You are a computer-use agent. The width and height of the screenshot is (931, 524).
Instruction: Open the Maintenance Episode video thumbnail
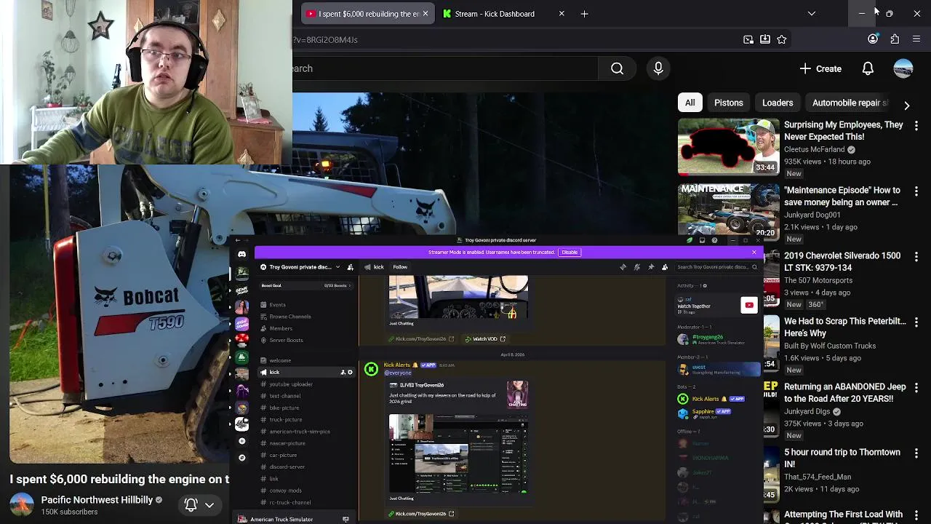coord(728,211)
